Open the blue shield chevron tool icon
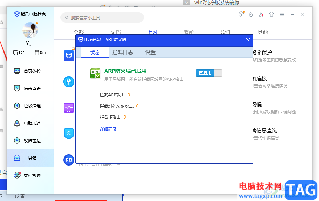Image resolution: width=319 pixels, height=201 pixels. point(69,134)
